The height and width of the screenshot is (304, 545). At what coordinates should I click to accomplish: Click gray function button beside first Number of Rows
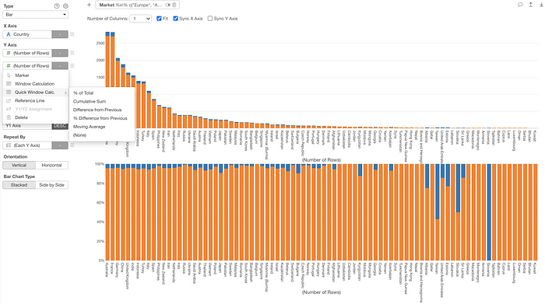tap(60, 53)
